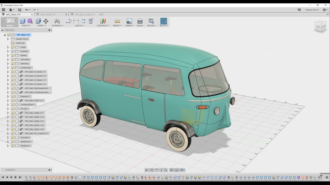
Task: Hide the CARROZZERIA:1 component via its bulb
Action: click(x=12, y=105)
